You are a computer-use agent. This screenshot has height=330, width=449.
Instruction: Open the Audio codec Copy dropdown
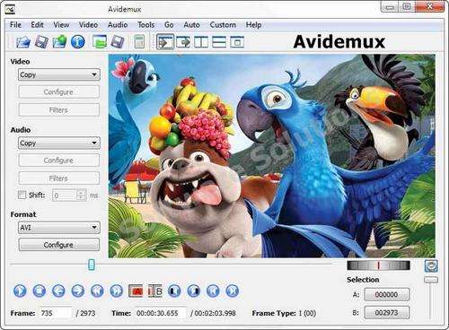(59, 143)
